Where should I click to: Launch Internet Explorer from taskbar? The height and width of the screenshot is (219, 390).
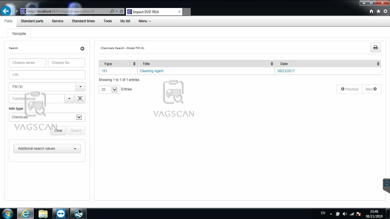25,214
